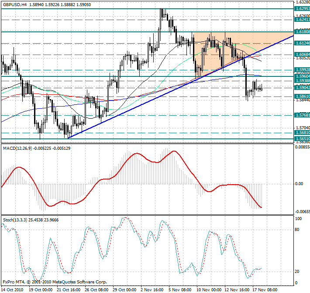Click the Stochastic 80 level scale label
Screen dimensions: 310x293
click(x=297, y=230)
